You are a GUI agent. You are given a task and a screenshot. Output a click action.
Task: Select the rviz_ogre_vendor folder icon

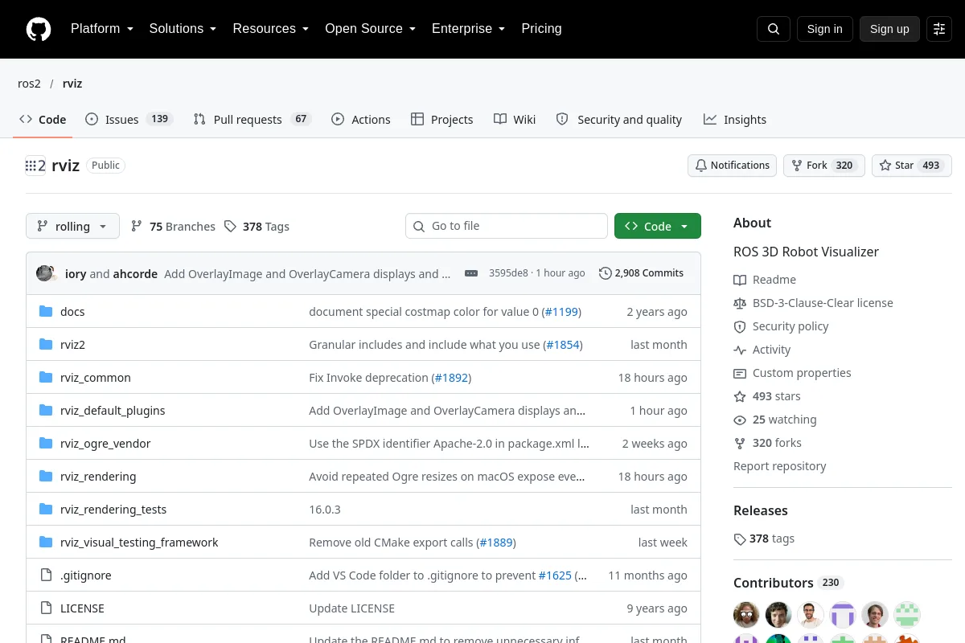pyautogui.click(x=46, y=444)
